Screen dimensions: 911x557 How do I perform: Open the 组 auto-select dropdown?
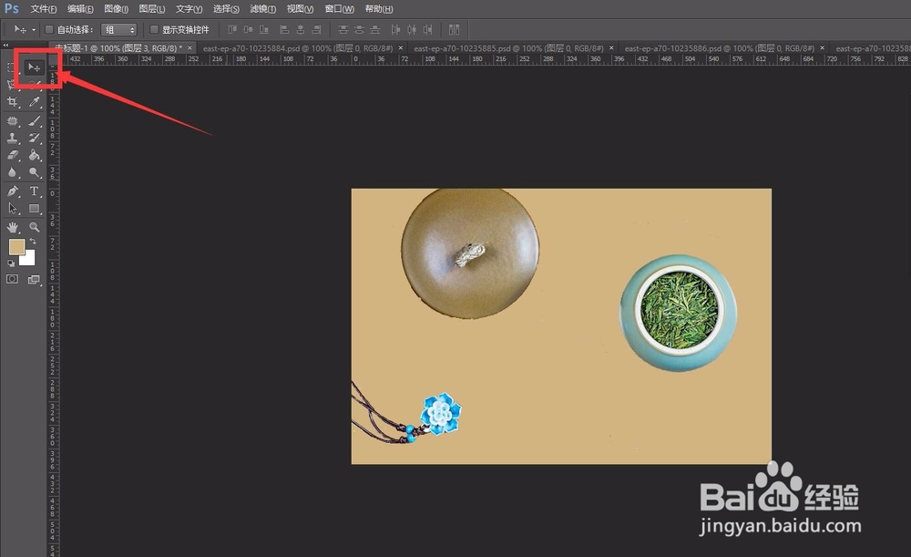[x=118, y=30]
